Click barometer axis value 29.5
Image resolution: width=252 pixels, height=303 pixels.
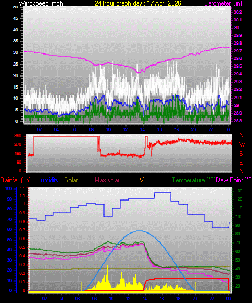(x=238, y=67)
